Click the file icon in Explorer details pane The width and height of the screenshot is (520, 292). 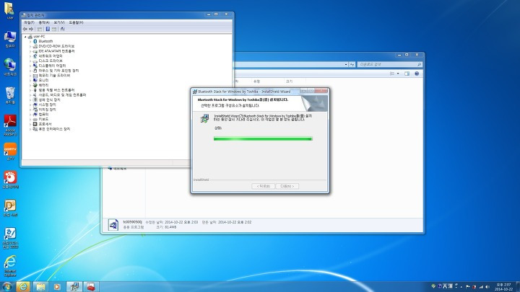(113, 225)
